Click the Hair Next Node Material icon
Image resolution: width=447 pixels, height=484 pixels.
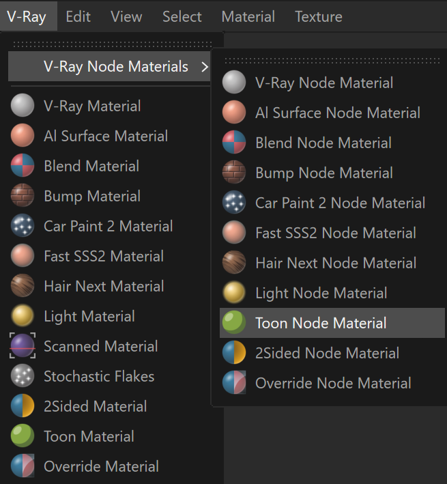point(234,262)
